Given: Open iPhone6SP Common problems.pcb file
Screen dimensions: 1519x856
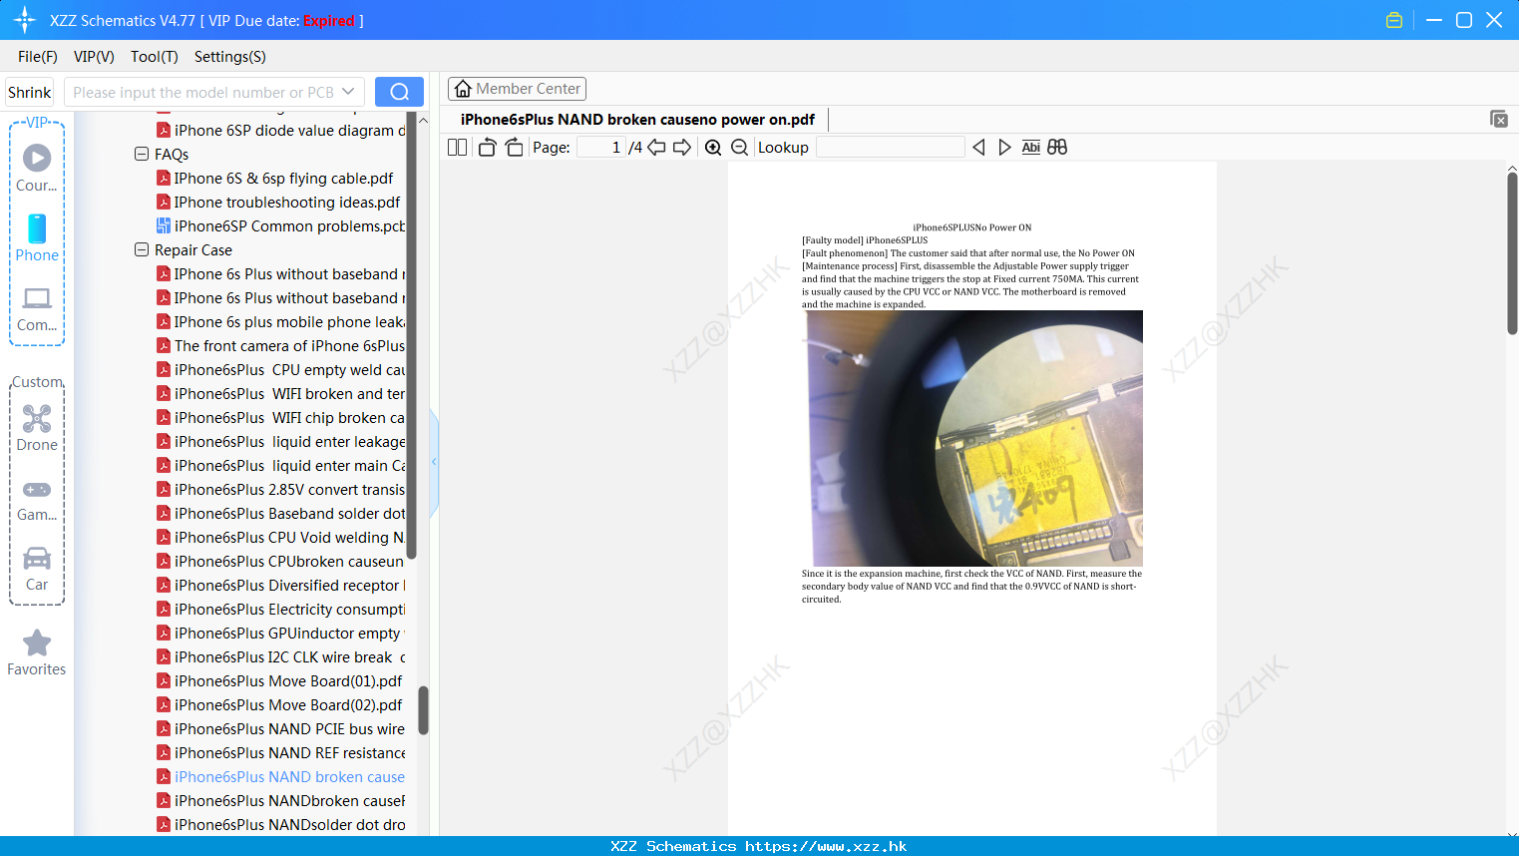Looking at the screenshot, I should (x=289, y=225).
